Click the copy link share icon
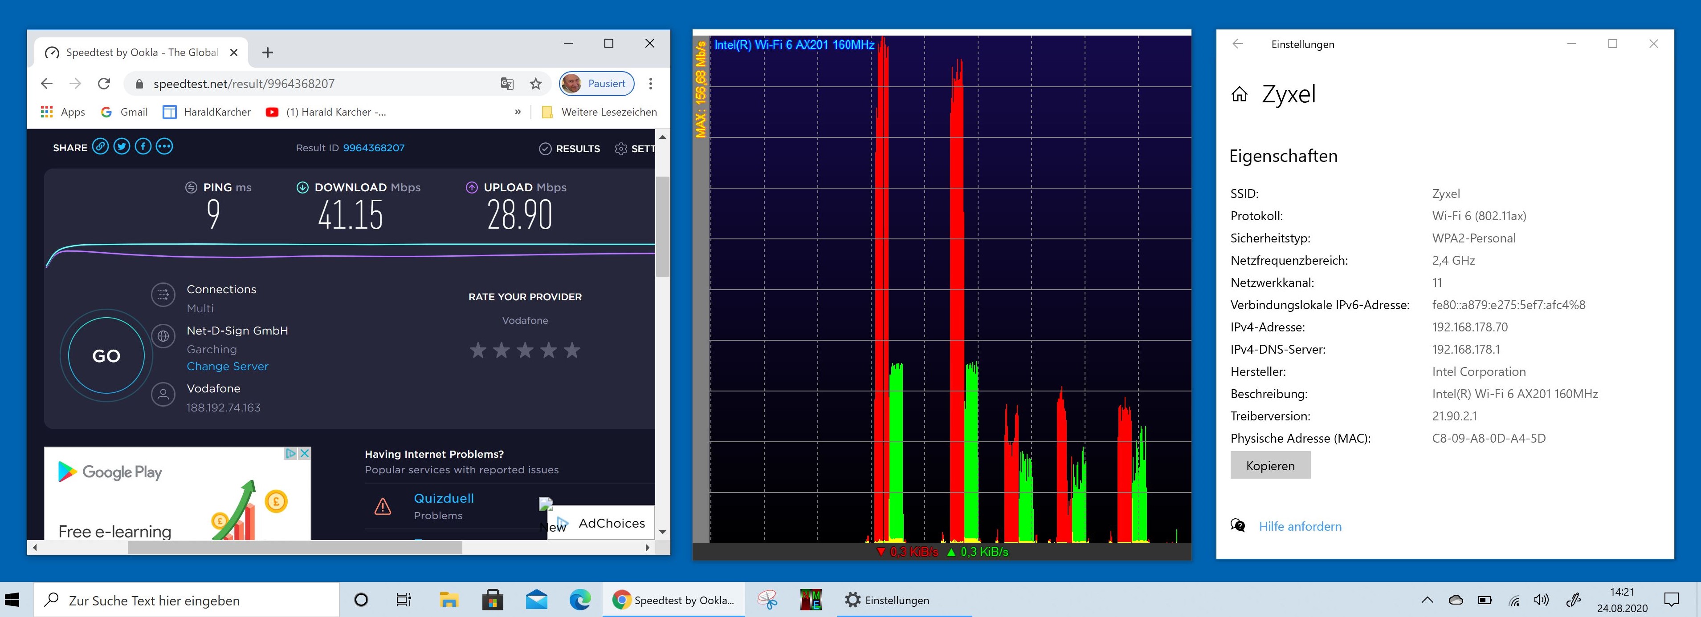Viewport: 1701px width, 617px height. 100,147
